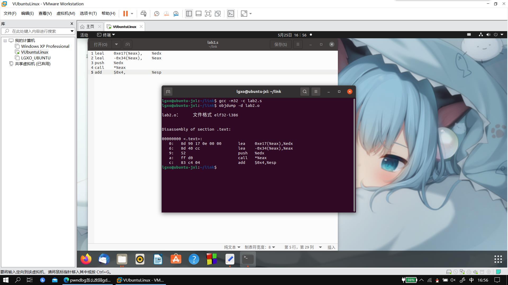Create a new document in text editor

click(128, 44)
